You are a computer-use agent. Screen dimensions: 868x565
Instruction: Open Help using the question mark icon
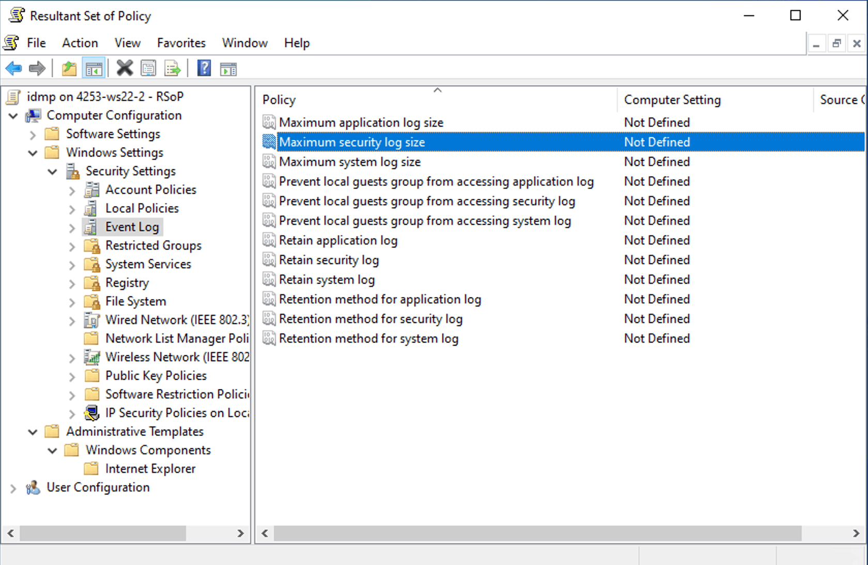click(204, 68)
